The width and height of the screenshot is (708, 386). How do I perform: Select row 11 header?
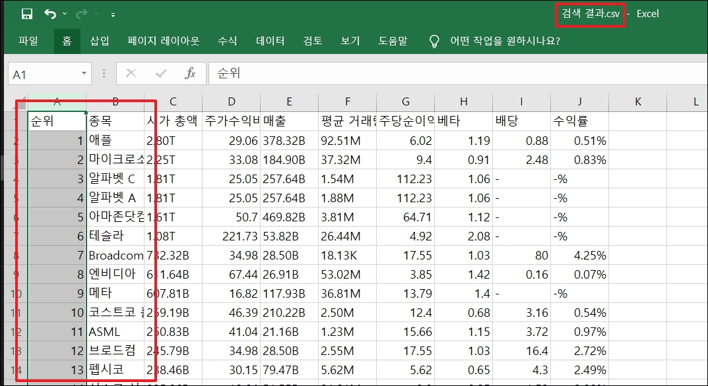(16, 313)
